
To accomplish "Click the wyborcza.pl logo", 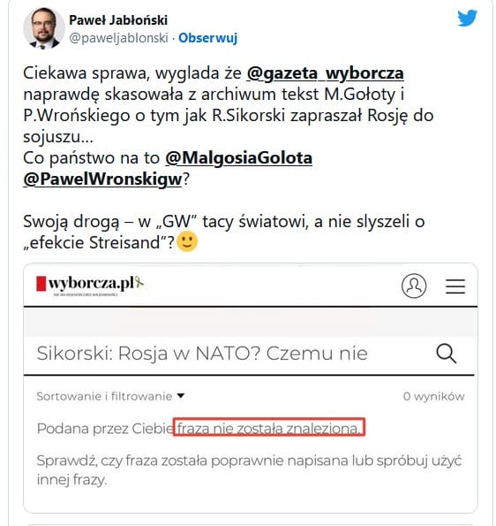I will [x=90, y=285].
